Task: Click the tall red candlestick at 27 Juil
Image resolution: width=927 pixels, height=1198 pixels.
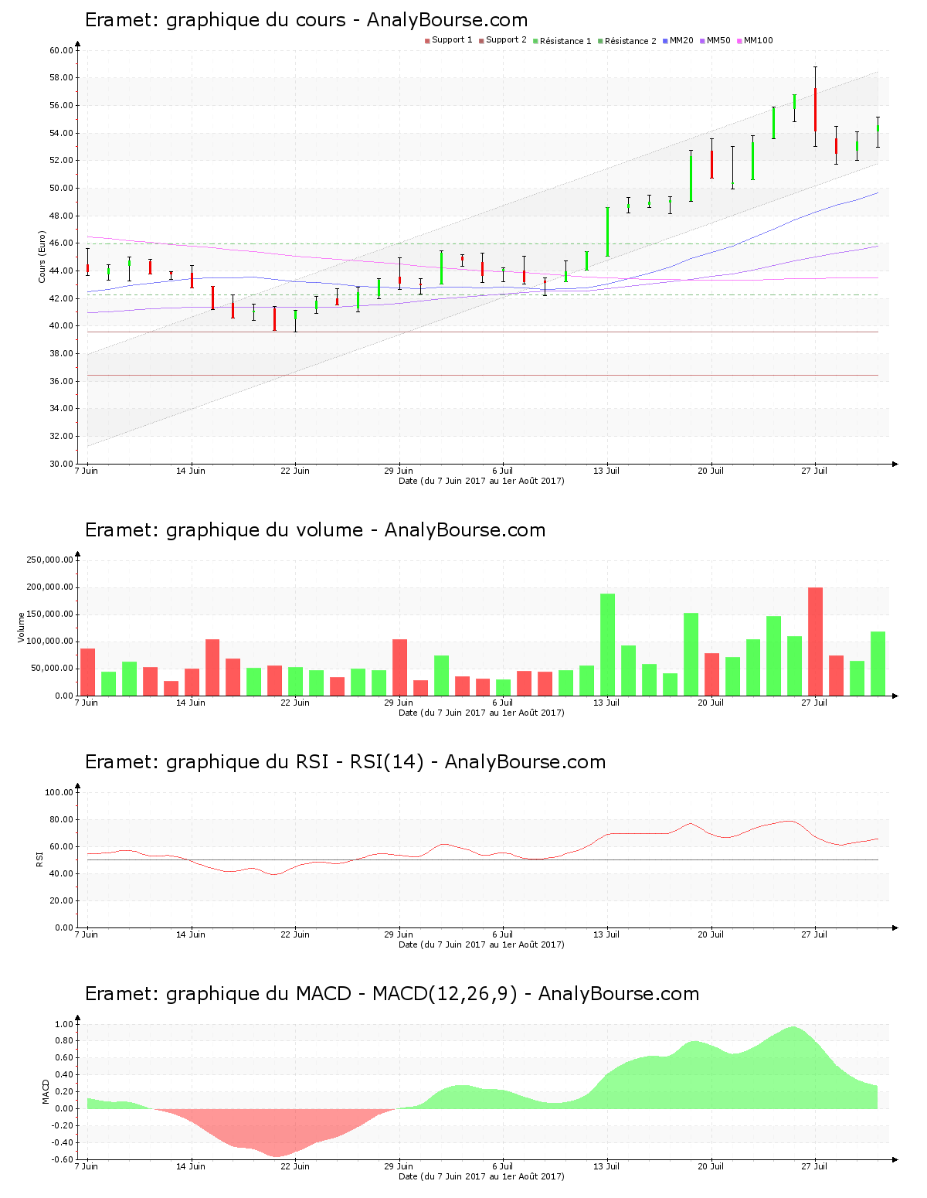Action: (815, 109)
